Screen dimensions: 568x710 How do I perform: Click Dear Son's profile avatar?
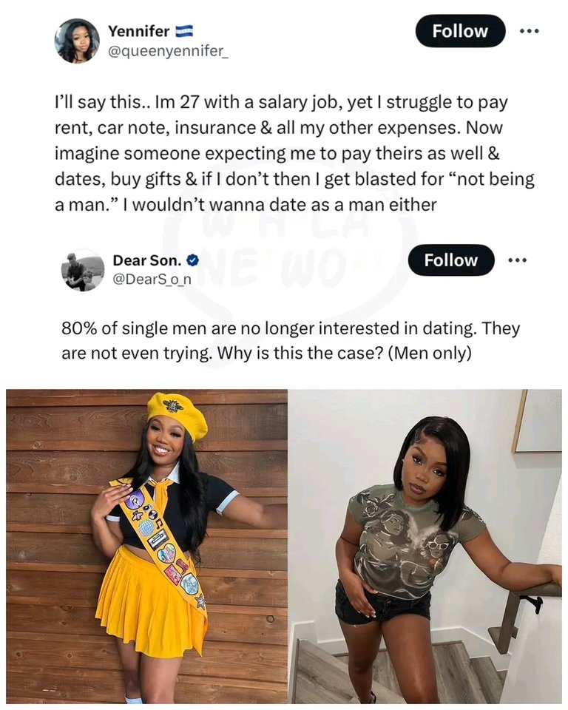(x=83, y=270)
